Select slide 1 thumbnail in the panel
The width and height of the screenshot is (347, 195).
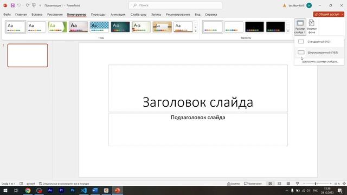pos(28,55)
